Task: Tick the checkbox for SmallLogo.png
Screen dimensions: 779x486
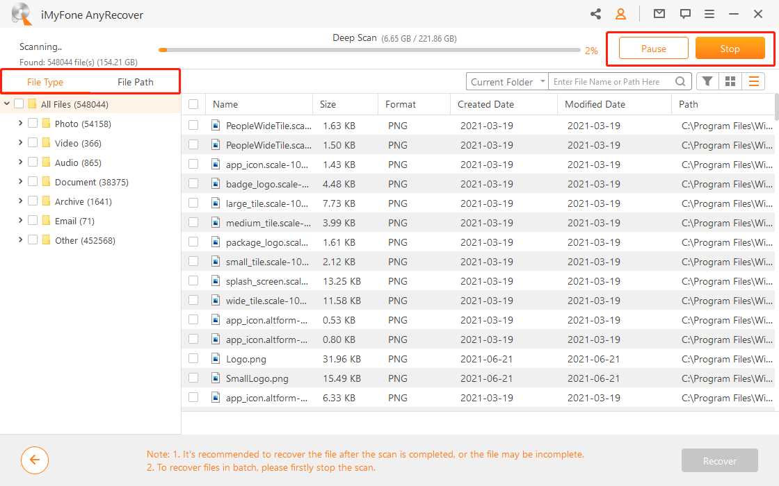Action: click(193, 378)
